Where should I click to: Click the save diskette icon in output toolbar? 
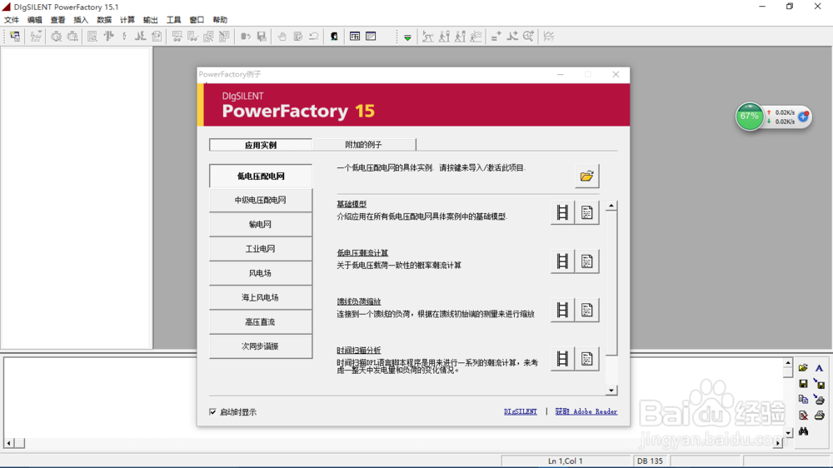click(803, 384)
